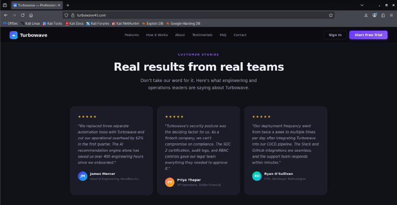Open the About nav link

(180, 35)
